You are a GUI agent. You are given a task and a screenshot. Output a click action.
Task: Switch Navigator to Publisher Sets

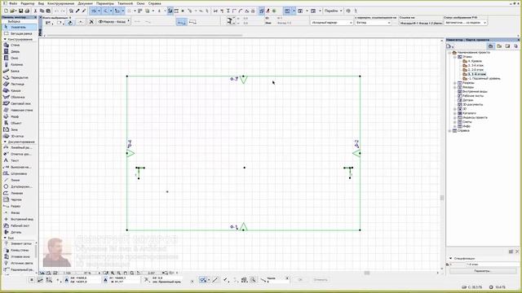515,46
